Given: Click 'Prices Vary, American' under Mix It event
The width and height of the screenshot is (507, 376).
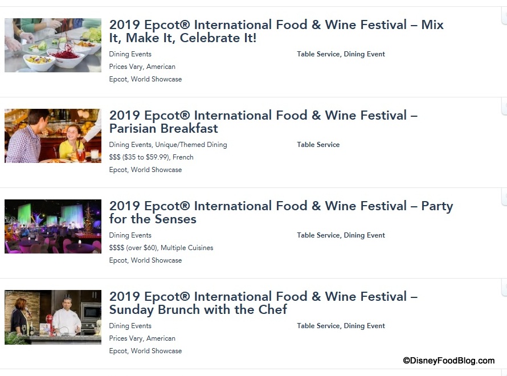Looking at the screenshot, I should coord(142,67).
